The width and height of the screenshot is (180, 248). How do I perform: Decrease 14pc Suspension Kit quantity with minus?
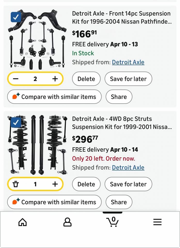click(16, 79)
